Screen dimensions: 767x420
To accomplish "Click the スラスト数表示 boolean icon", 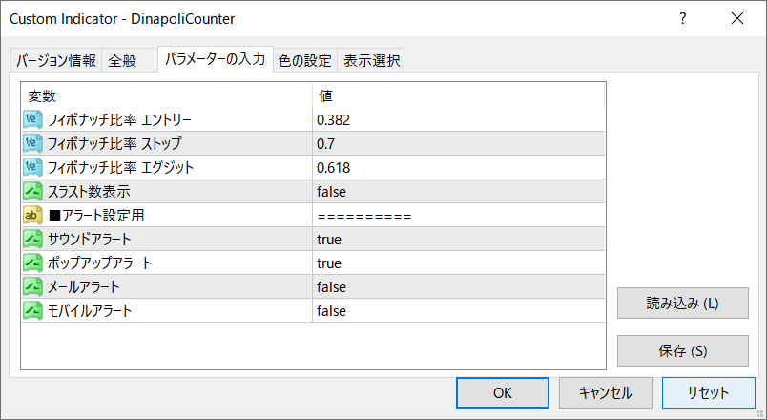I will 32,191.
